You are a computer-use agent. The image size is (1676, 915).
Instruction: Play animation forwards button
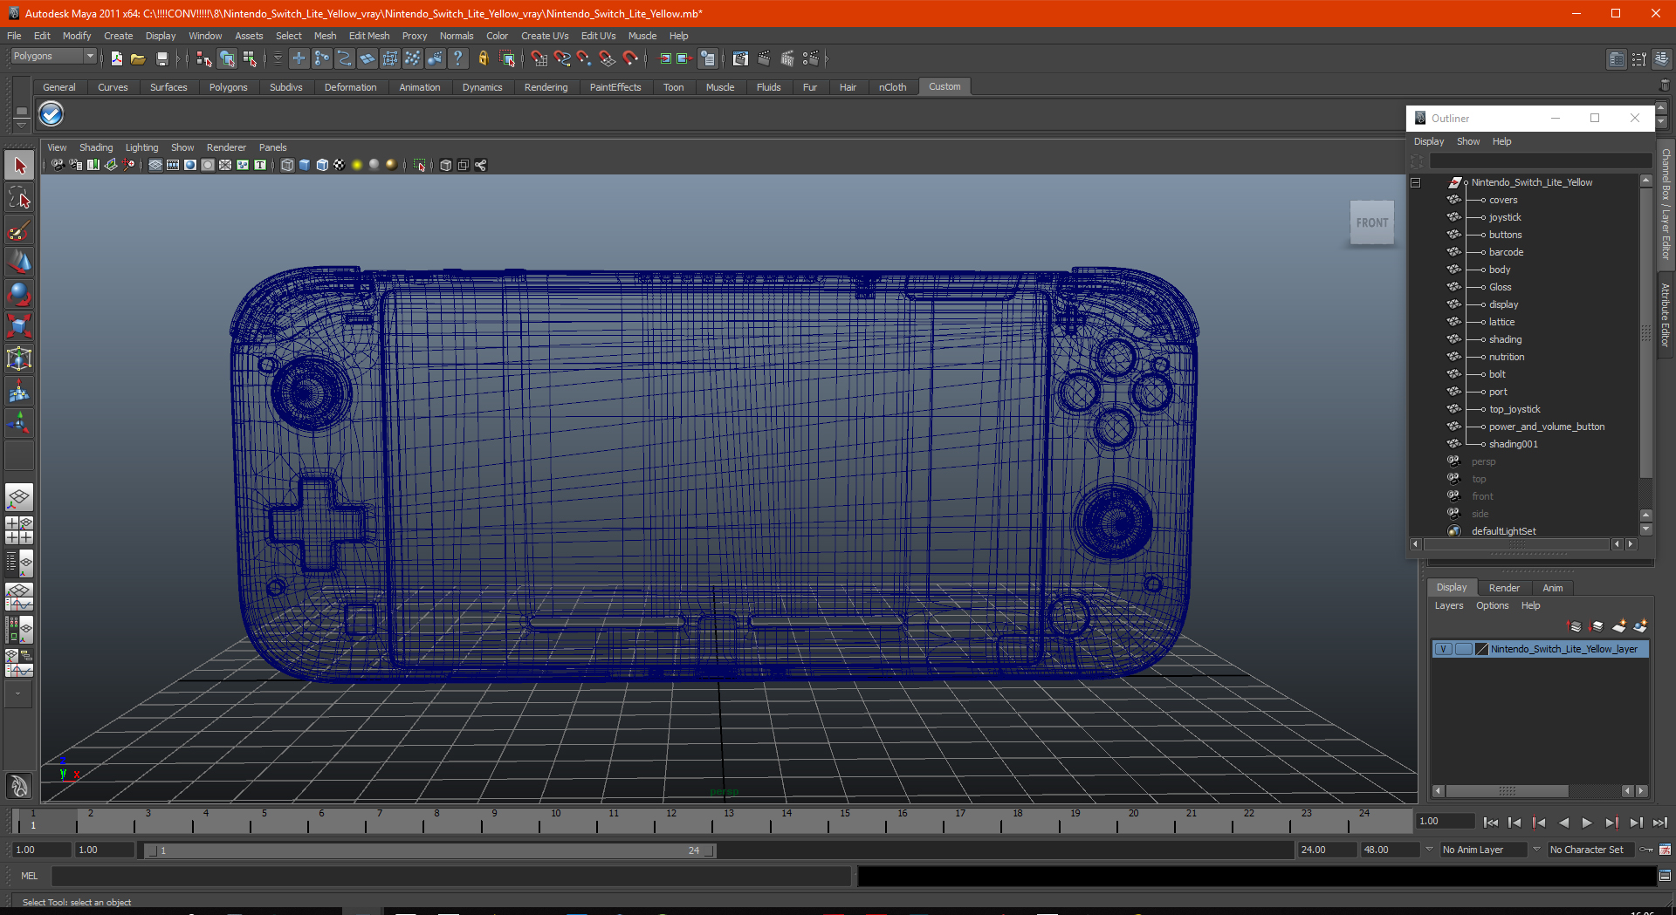[x=1587, y=823]
